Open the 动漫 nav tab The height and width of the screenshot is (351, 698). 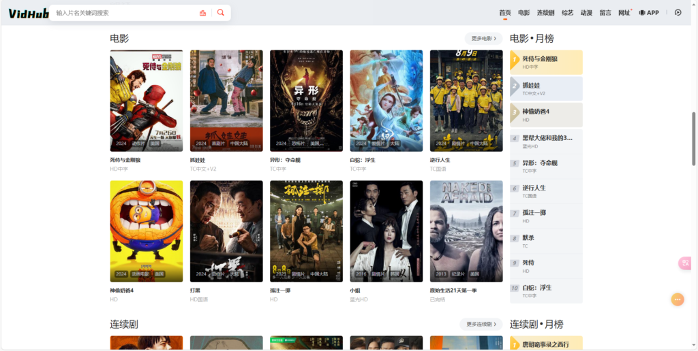coord(587,13)
